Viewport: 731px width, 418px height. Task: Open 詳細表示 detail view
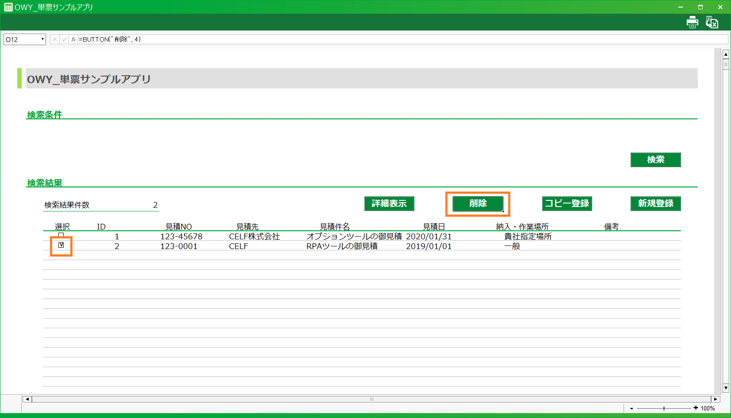pos(389,203)
